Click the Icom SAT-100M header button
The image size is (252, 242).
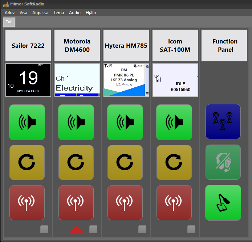tap(175, 45)
